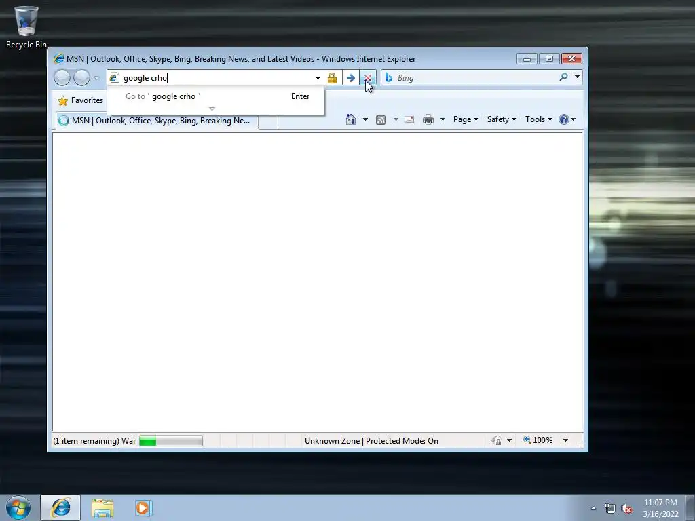The image size is (695, 521).
Task: Open the zoom level dropdown arrow
Action: [565, 440]
